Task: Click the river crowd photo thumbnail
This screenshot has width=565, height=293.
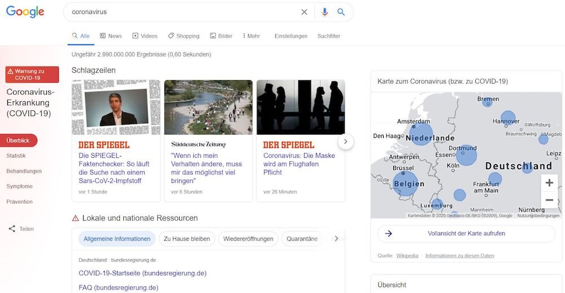Action: tap(208, 107)
